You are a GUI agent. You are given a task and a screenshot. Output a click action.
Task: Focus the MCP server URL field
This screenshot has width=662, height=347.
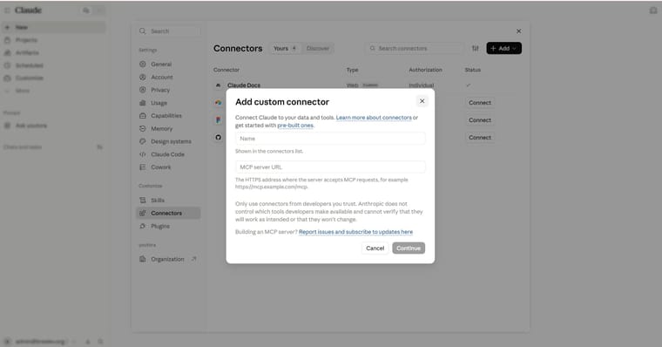click(330, 167)
